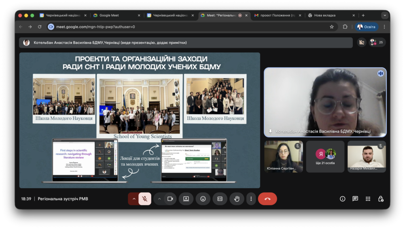Click the Освіта Chrome profile button
This screenshot has height=229, width=405.
(x=367, y=27)
